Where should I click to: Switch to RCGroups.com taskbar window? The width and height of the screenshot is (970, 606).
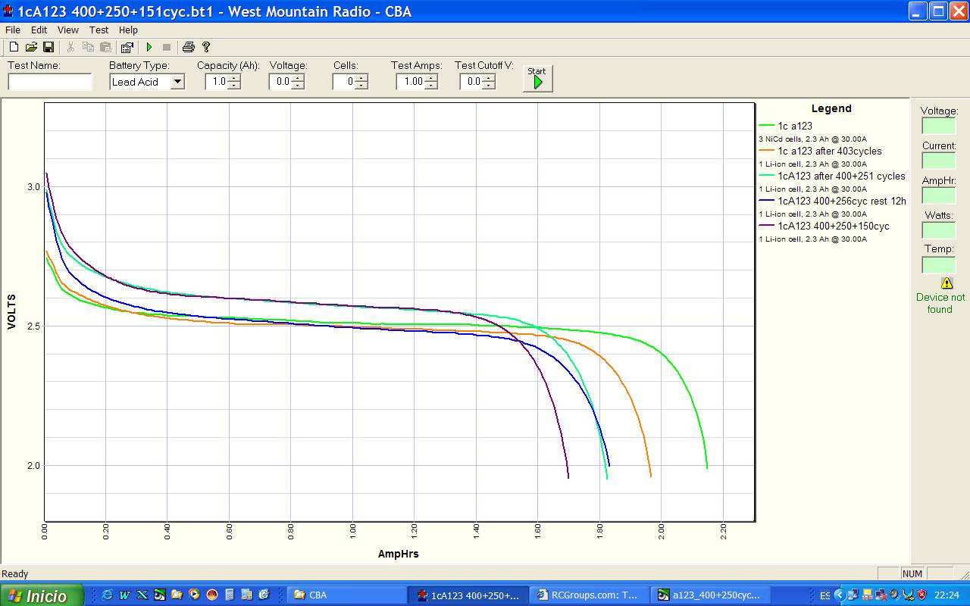pyautogui.click(x=589, y=595)
